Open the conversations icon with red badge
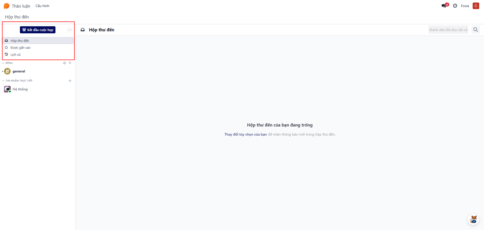Image resolution: width=484 pixels, height=230 pixels. (x=444, y=6)
